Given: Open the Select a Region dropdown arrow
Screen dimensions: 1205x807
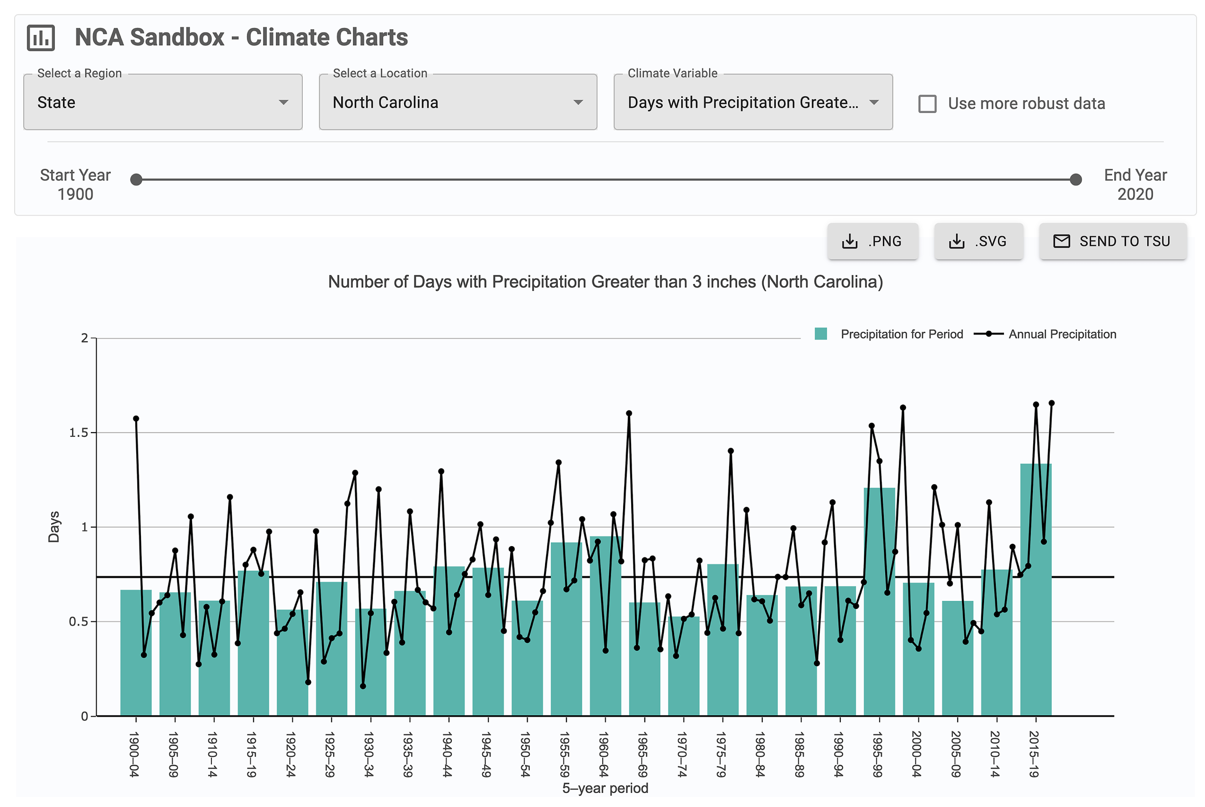Looking at the screenshot, I should [x=283, y=103].
